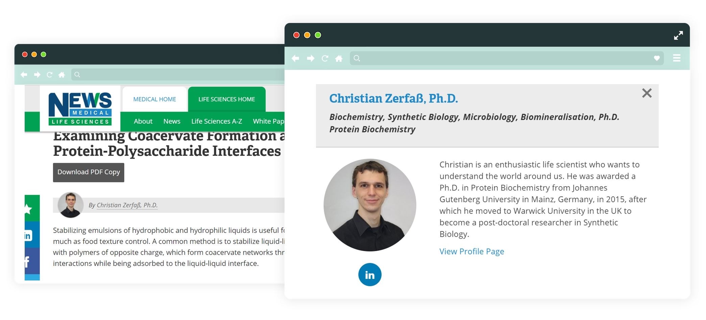Go back in the front browser window
706x320 pixels.
pyautogui.click(x=295, y=58)
